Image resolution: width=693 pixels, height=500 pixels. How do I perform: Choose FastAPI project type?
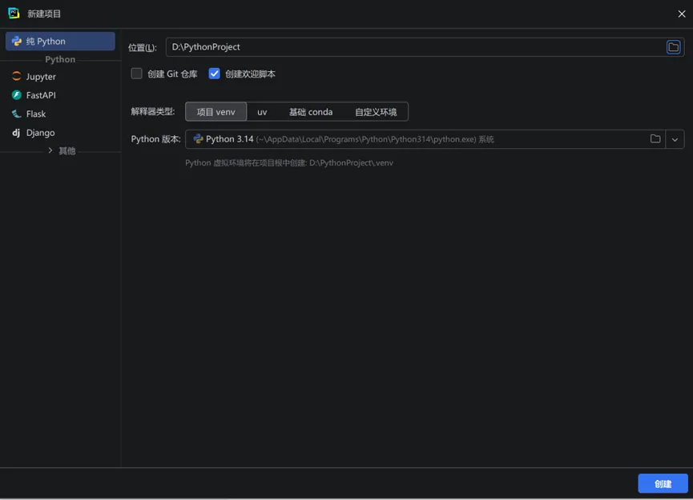pos(60,95)
